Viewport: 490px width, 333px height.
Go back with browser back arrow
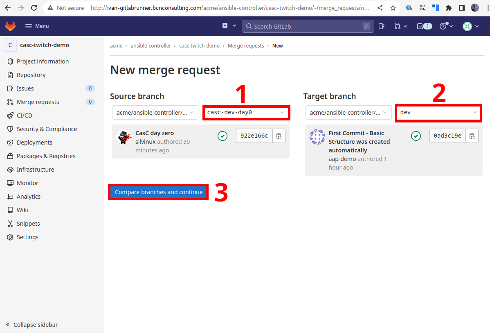point(8,8)
